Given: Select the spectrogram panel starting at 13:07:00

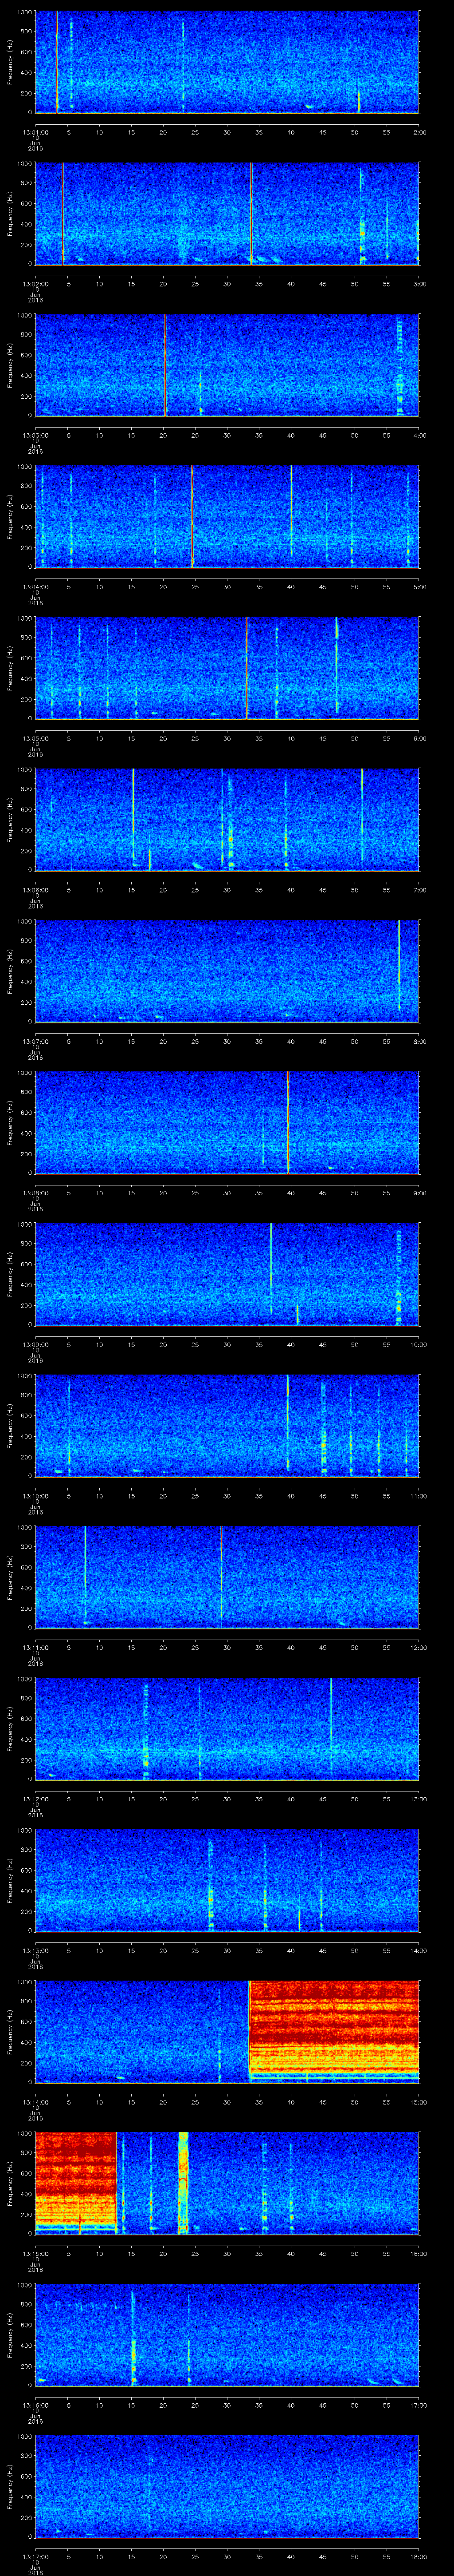Looking at the screenshot, I should (227, 971).
